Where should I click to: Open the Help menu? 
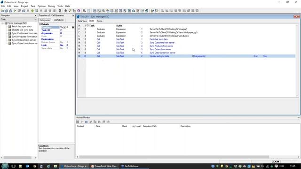67,6
